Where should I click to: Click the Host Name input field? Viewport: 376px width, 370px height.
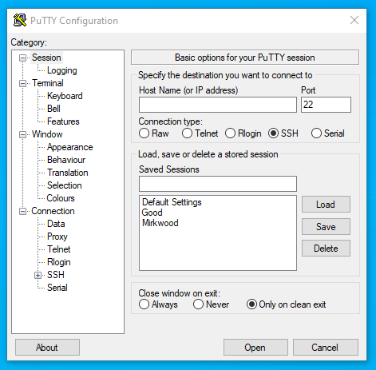pos(218,105)
